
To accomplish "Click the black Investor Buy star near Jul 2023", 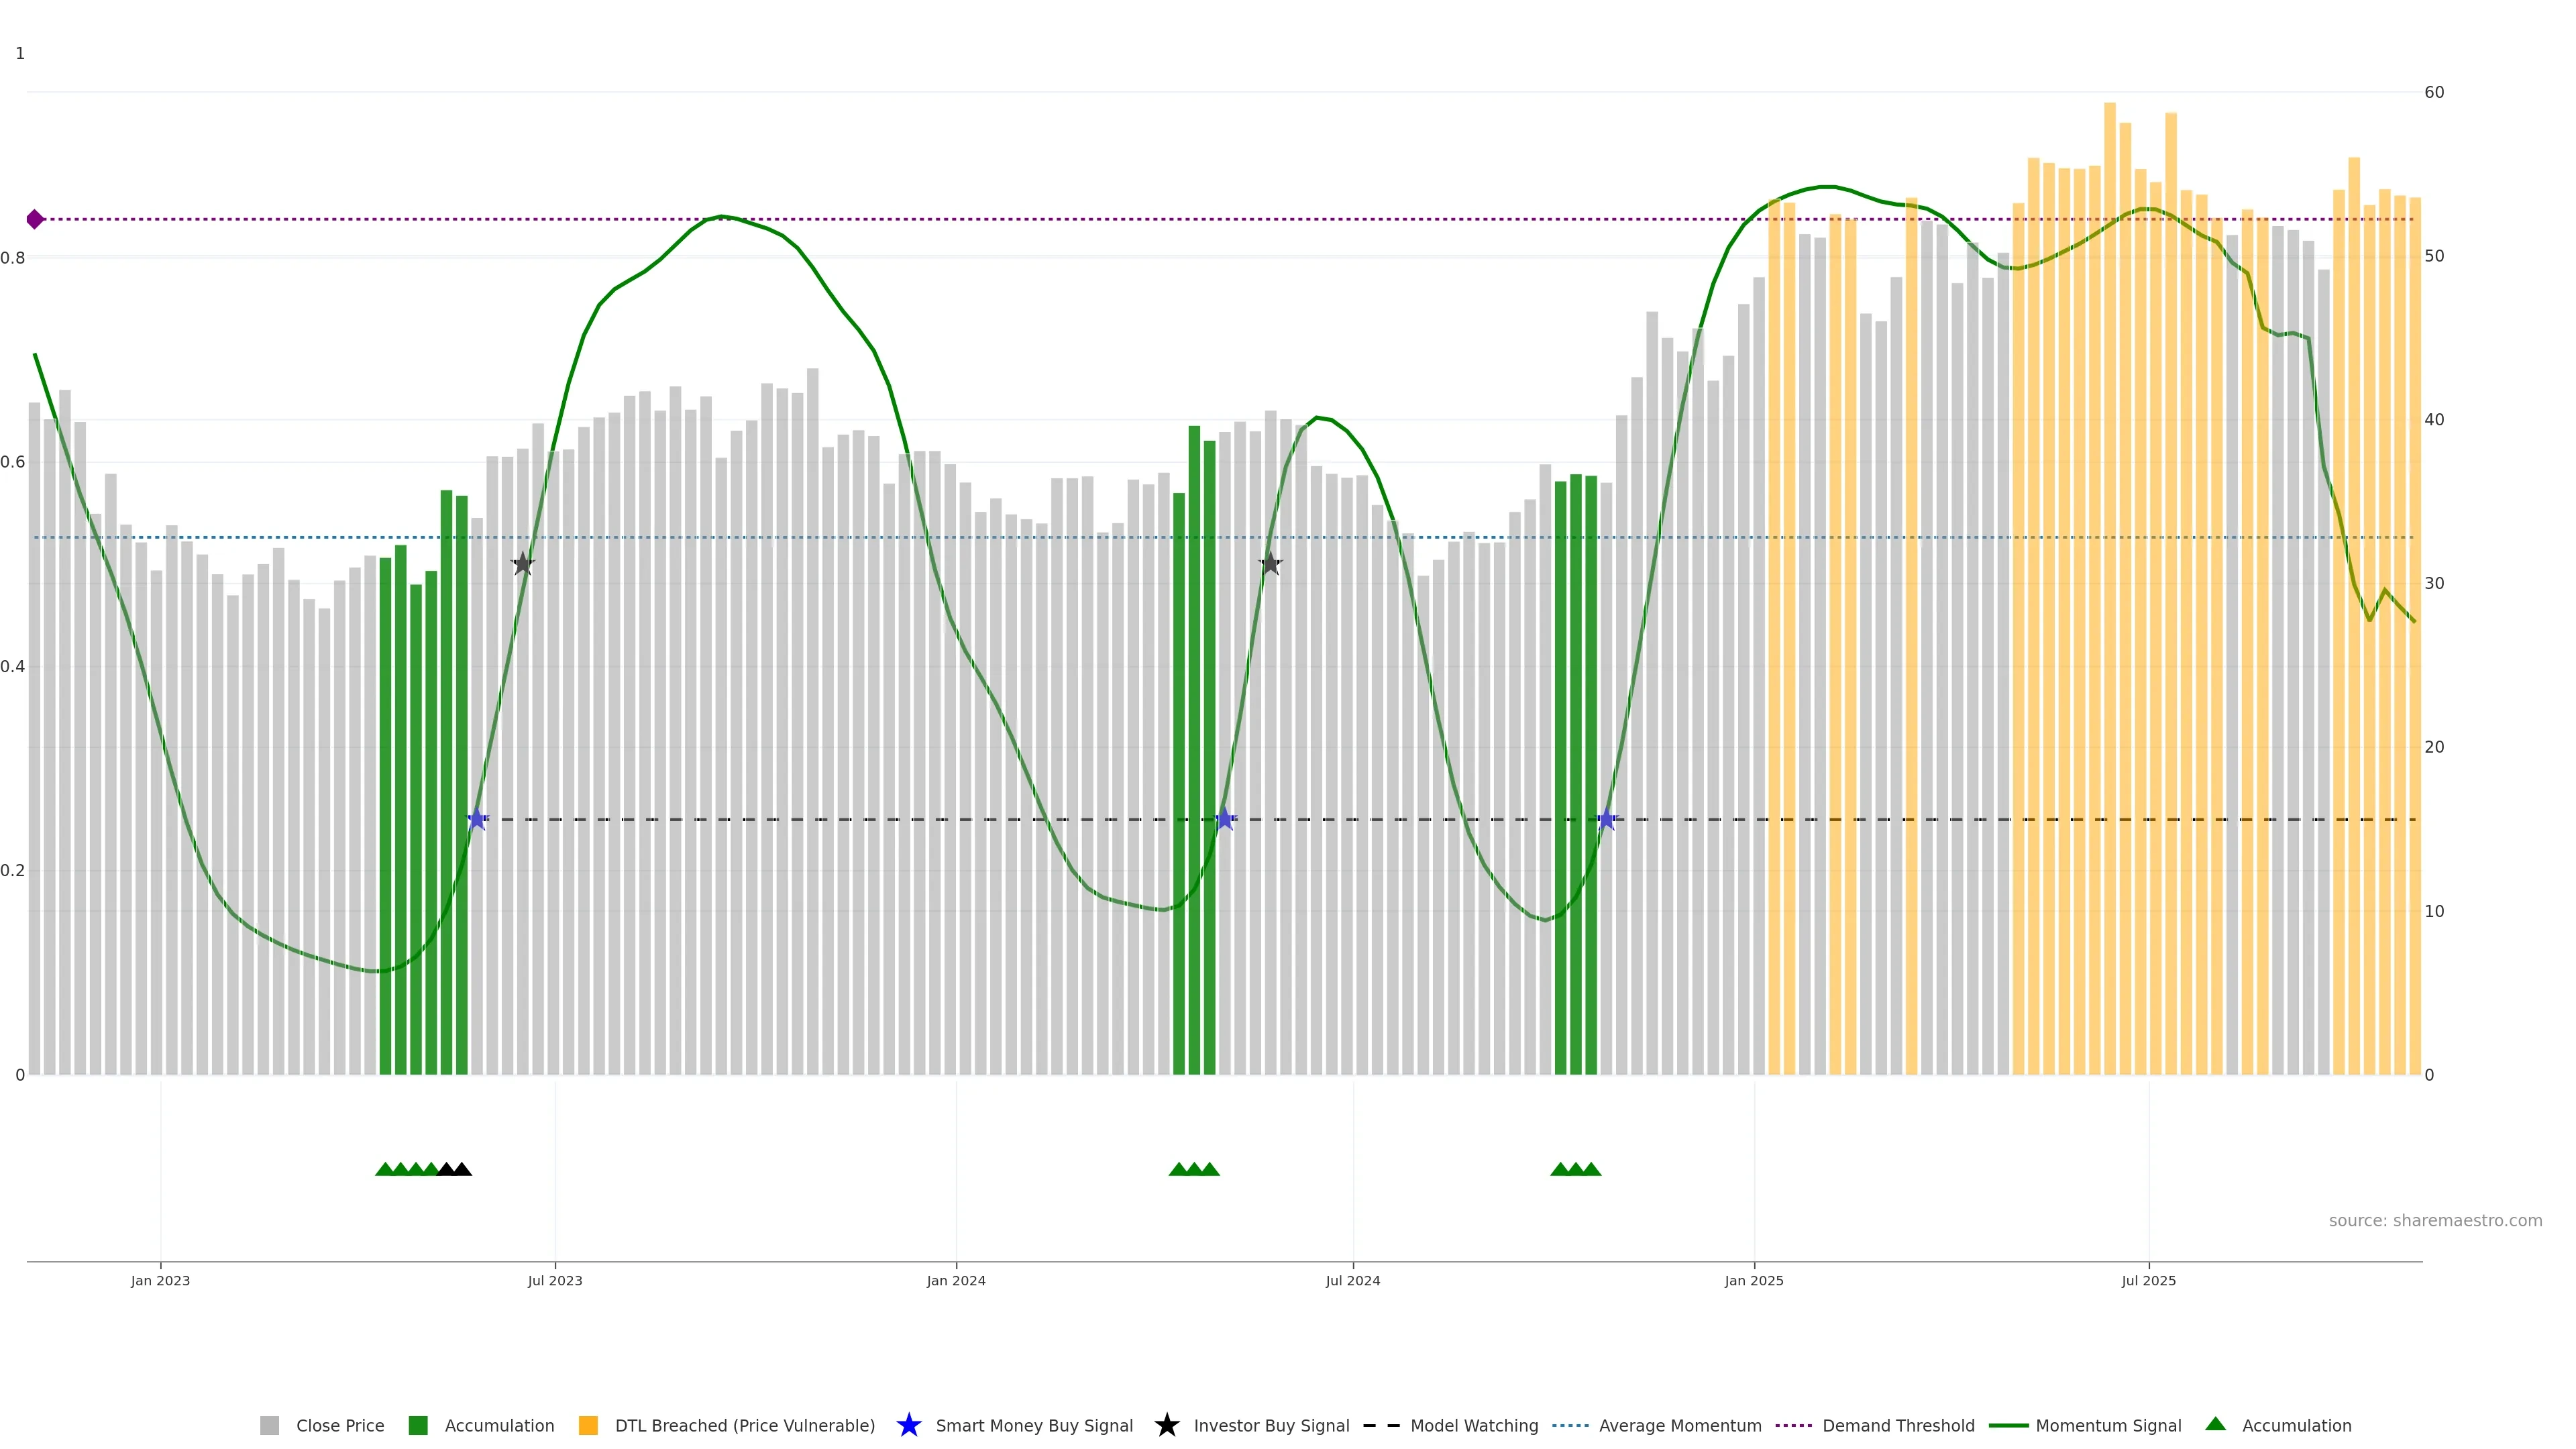I will pyautogui.click(x=522, y=564).
